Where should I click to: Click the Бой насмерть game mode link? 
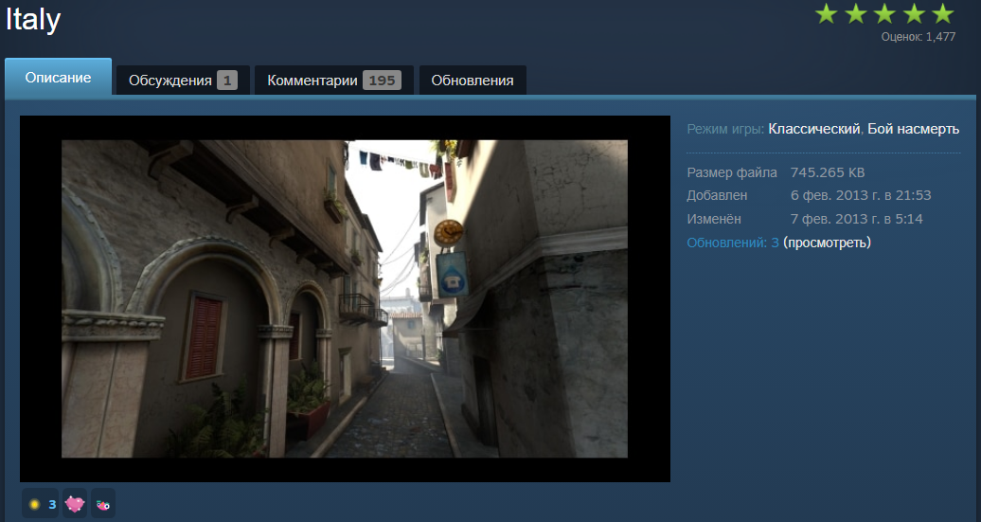point(913,129)
